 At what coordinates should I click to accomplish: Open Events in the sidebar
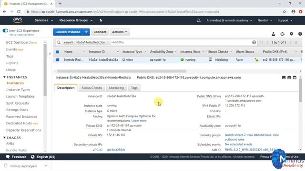[11, 49]
